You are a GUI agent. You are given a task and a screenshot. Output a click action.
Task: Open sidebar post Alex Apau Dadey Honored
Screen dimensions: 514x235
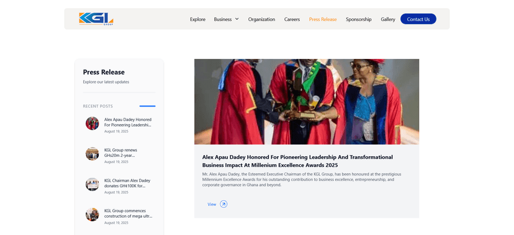pos(128,122)
